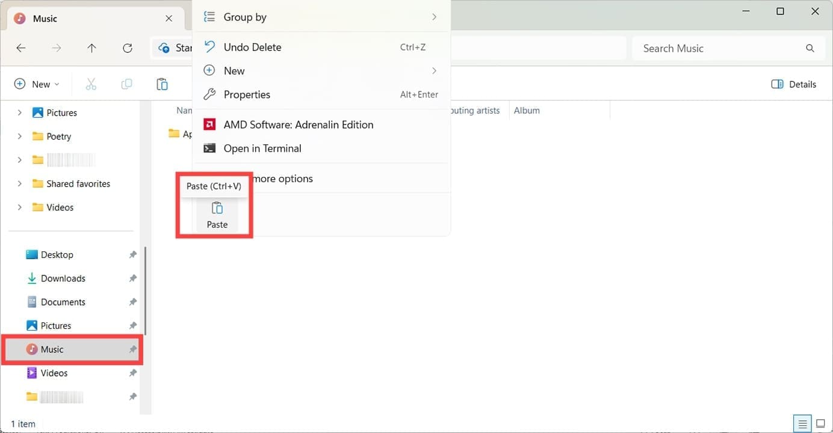
Task: Open the New submenu in context menu
Action: click(320, 71)
